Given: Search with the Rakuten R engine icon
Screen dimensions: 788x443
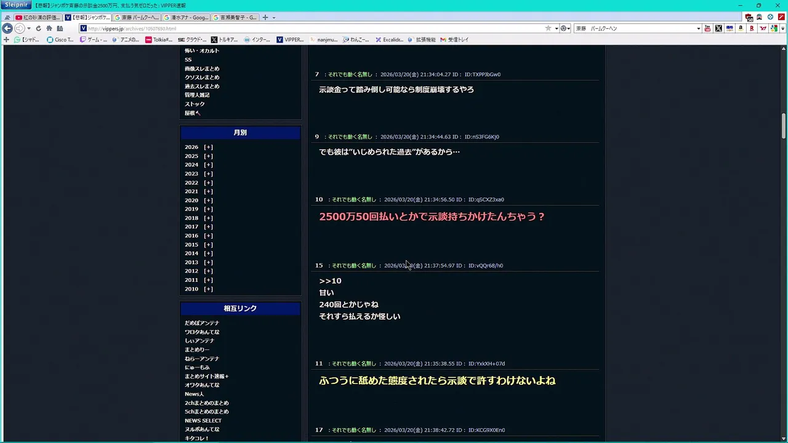Looking at the screenshot, I should point(752,28).
